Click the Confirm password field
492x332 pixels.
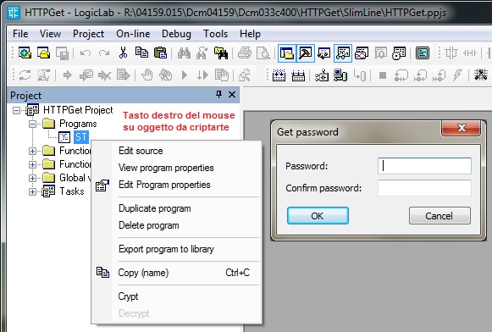pos(424,188)
